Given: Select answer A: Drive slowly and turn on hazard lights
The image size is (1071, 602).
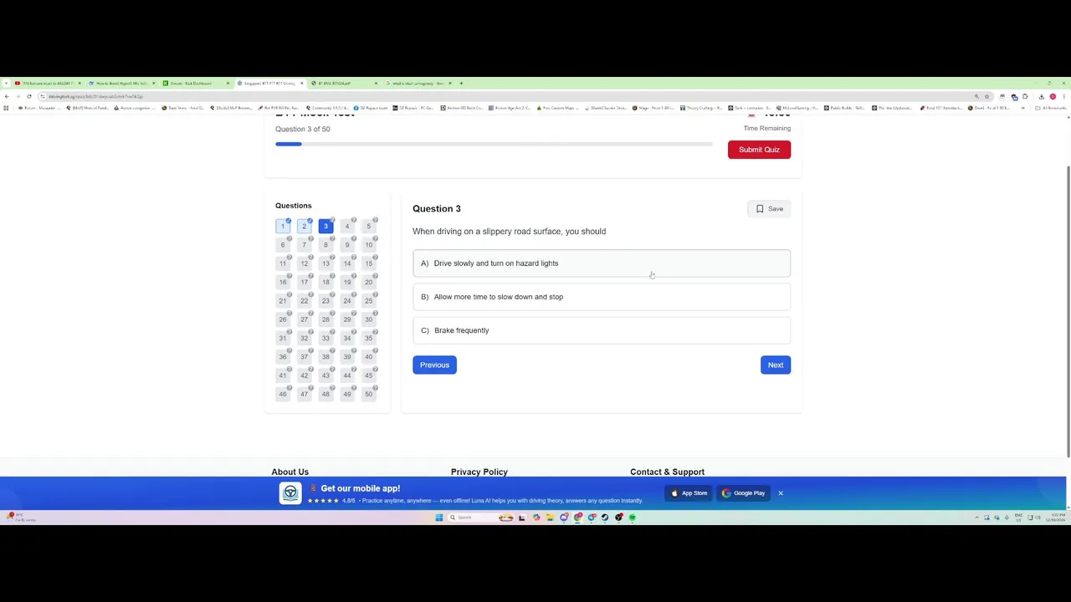Looking at the screenshot, I should click(x=602, y=263).
